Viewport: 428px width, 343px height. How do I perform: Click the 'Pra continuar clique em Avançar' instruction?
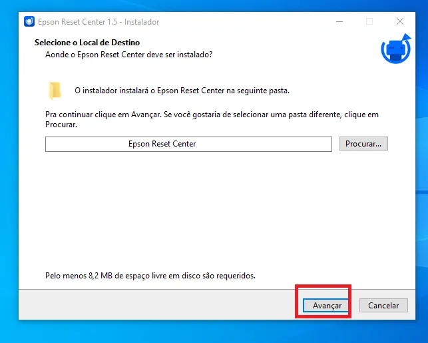click(103, 115)
